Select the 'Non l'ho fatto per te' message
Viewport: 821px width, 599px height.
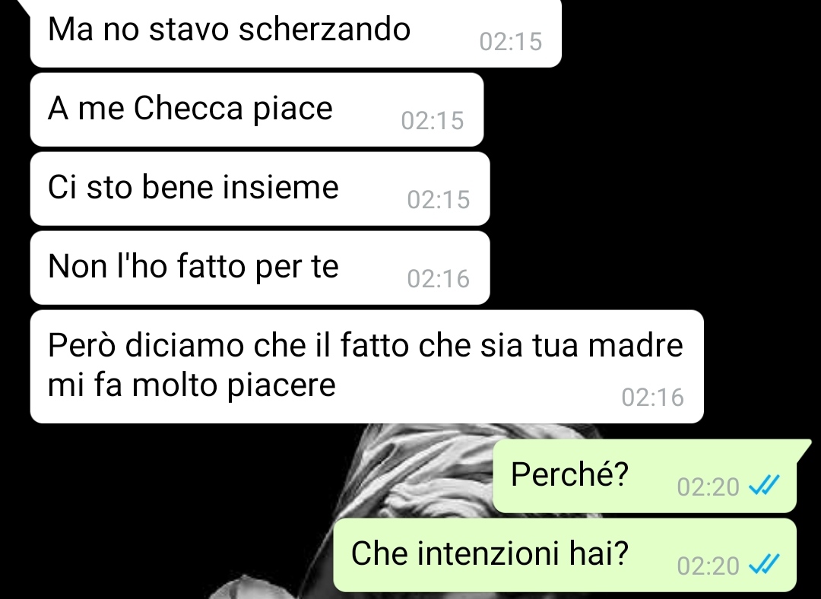point(260,268)
